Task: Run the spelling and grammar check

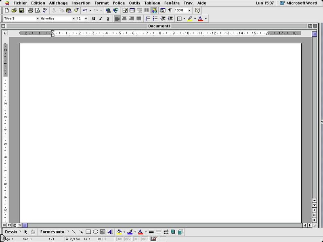Action: pyautogui.click(x=45, y=10)
